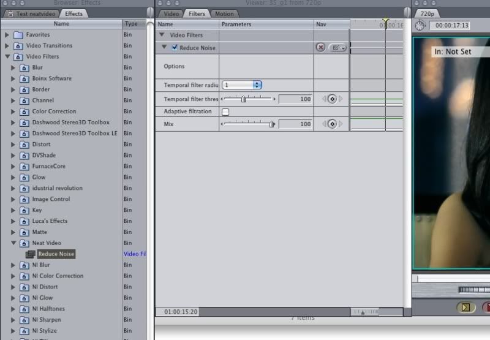Click the red reset button for Reduce Noise
Image resolution: width=490 pixels, height=340 pixels.
320,47
